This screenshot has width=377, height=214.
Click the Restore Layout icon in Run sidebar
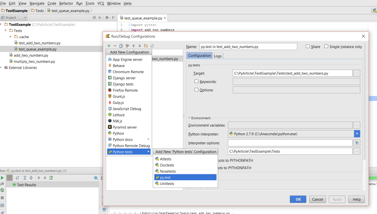(2, 205)
